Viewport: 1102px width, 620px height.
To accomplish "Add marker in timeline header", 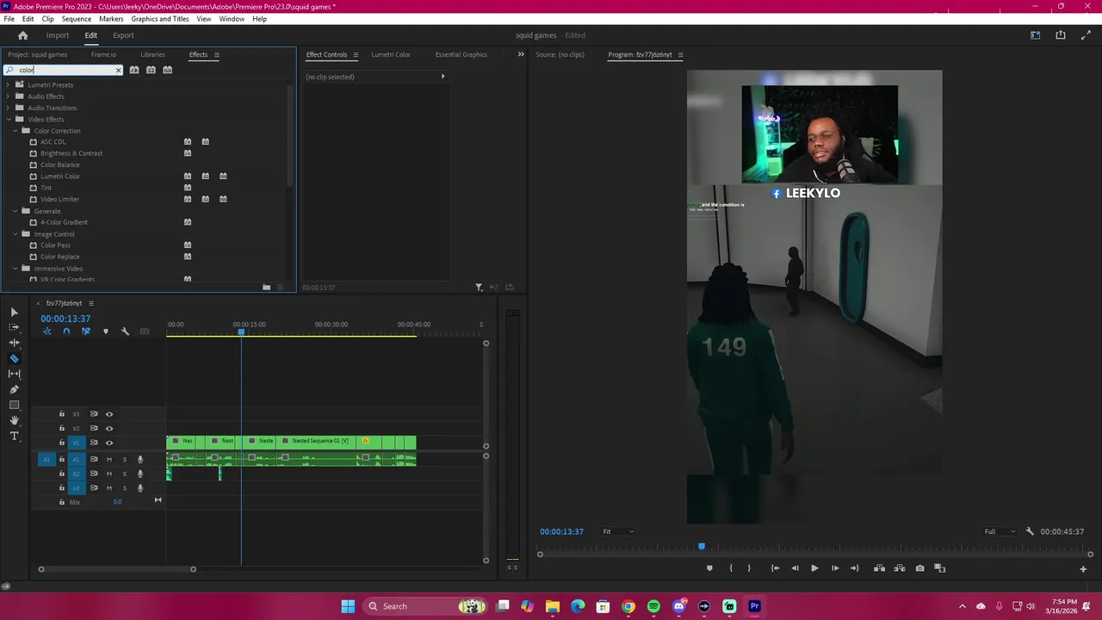I will [x=106, y=332].
